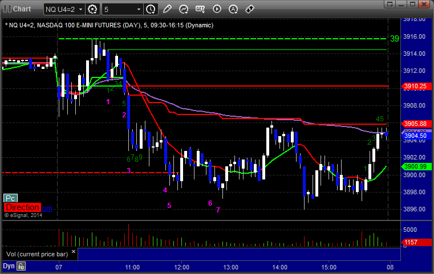Click the window linking icon in toolbar

point(250,9)
